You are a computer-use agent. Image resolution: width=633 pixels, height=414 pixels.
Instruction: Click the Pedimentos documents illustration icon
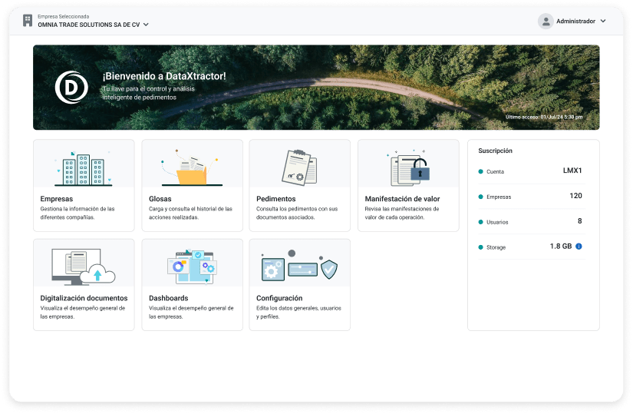coord(299,168)
